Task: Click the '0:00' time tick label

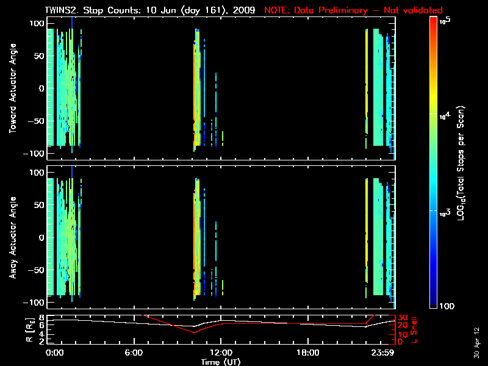Action: click(54, 353)
